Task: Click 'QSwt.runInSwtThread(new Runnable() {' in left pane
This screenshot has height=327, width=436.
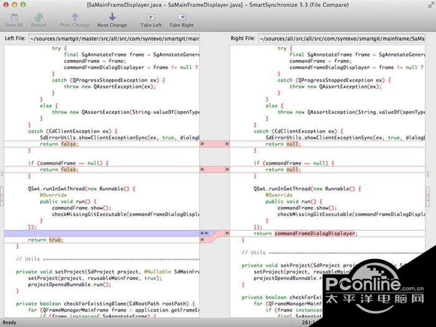Action: tap(82, 189)
